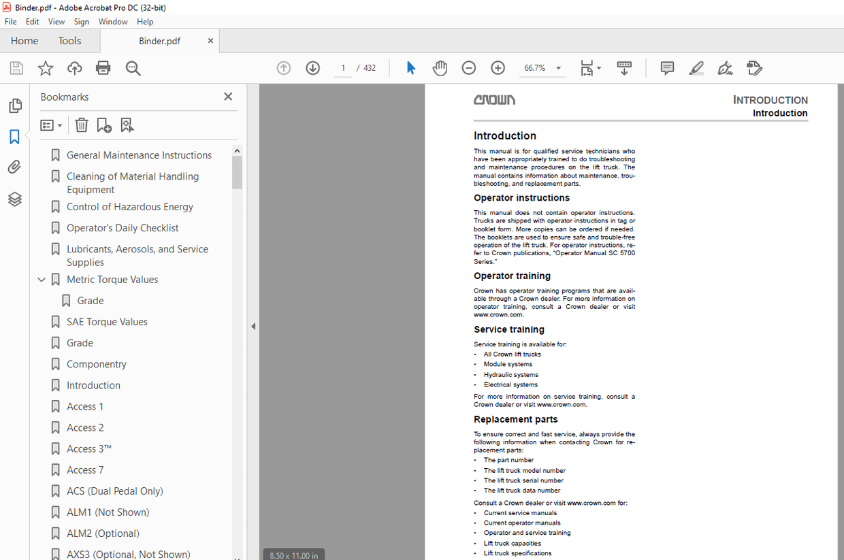Open the zoom percentage dropdown
Viewport: 844px width, 560px height.
[x=557, y=68]
